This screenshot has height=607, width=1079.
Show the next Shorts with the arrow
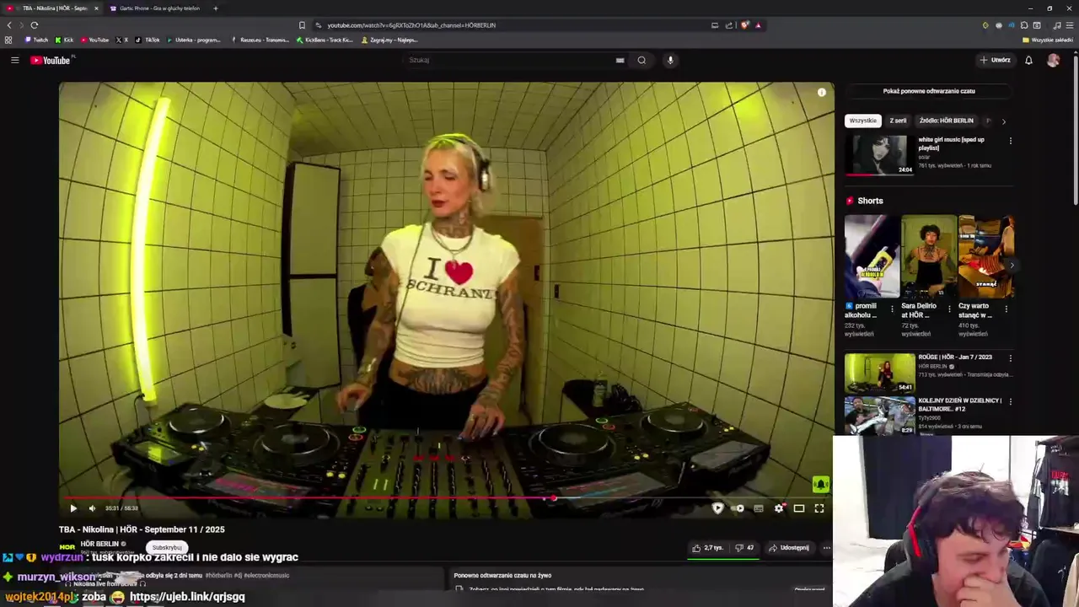click(x=1012, y=265)
